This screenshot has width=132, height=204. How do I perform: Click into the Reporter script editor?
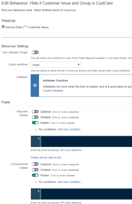click(86, 141)
